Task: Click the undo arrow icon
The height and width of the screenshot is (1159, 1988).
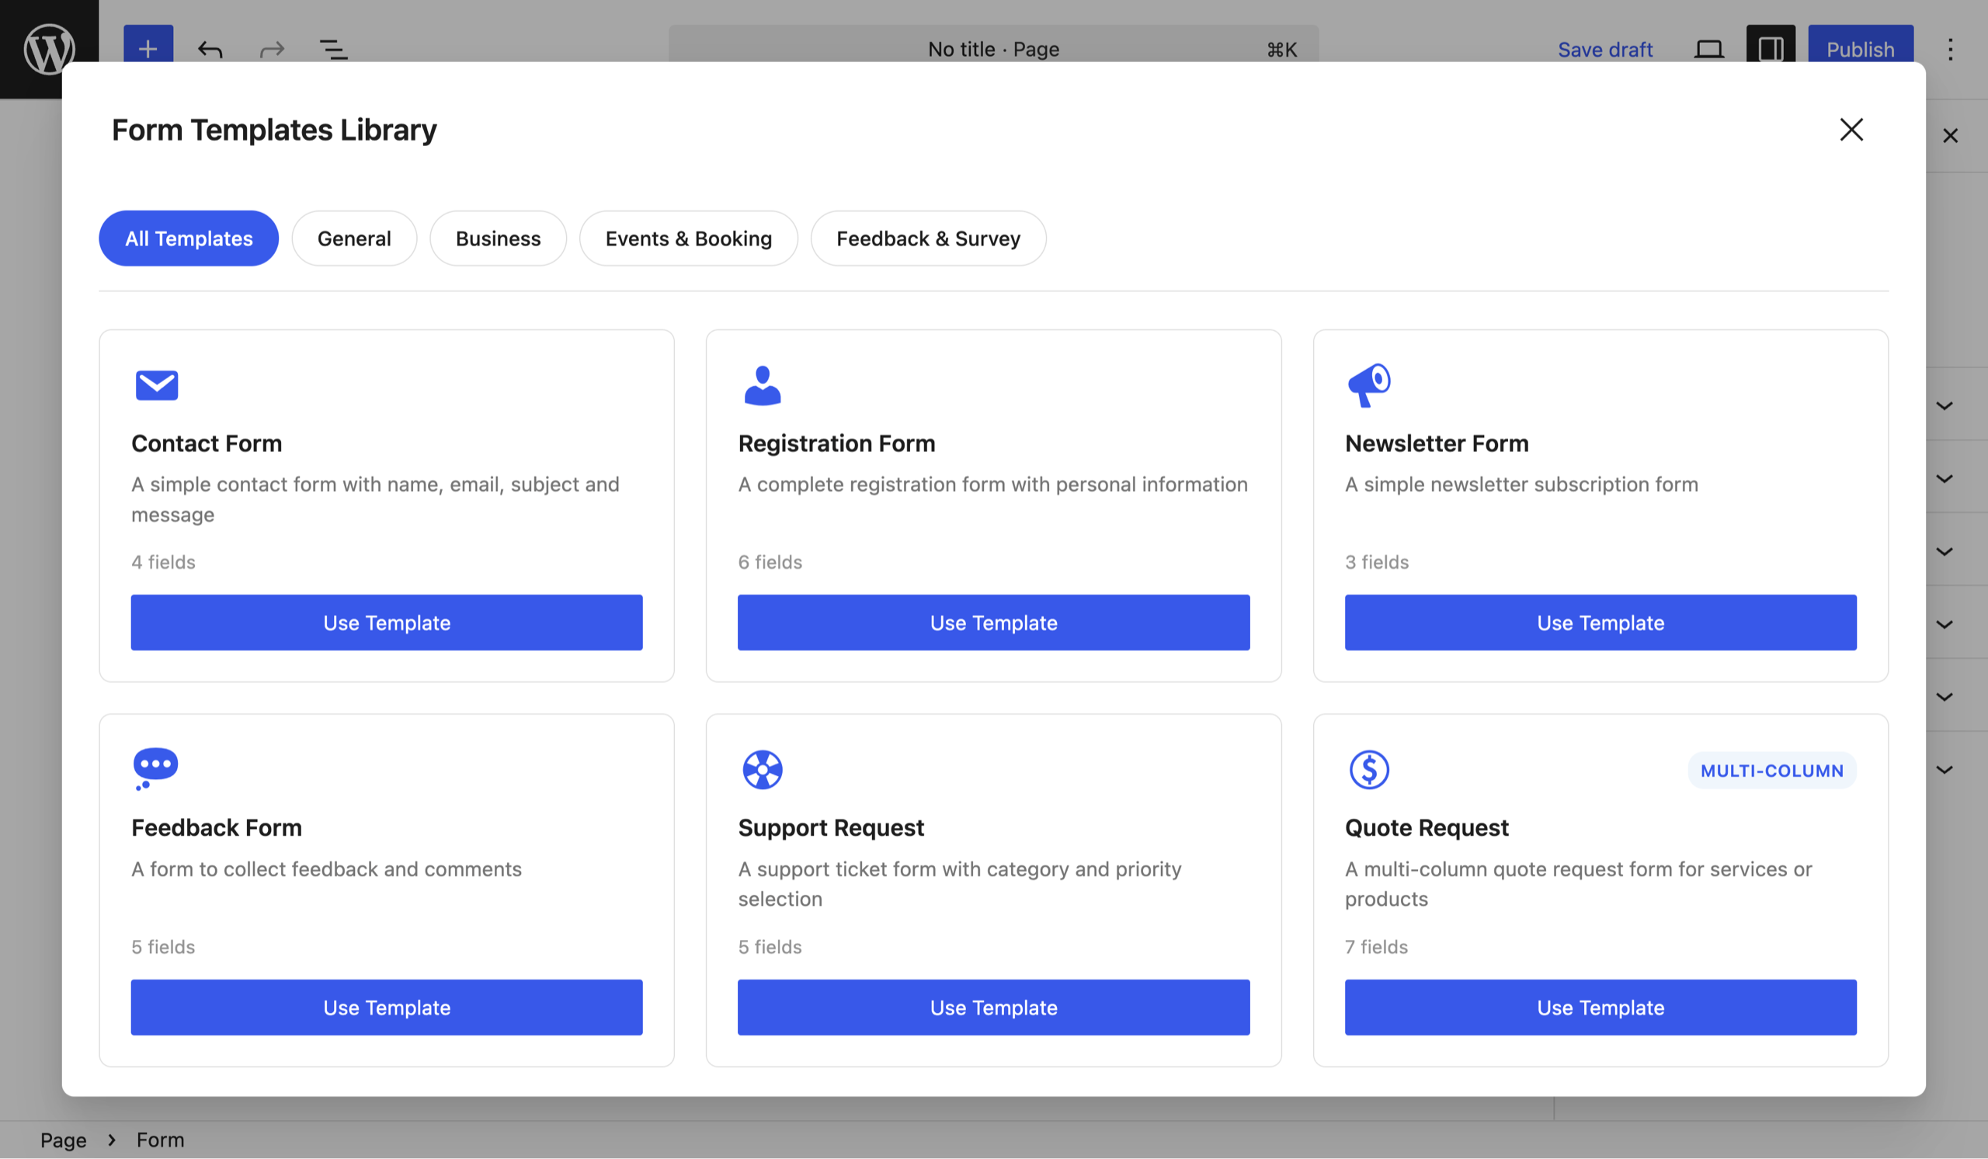Action: (x=210, y=50)
